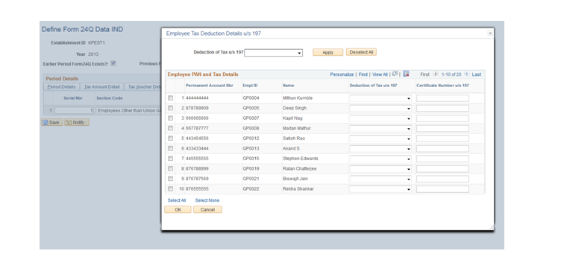564x280 pixels.
Task: Click the Apply button
Action: point(328,52)
